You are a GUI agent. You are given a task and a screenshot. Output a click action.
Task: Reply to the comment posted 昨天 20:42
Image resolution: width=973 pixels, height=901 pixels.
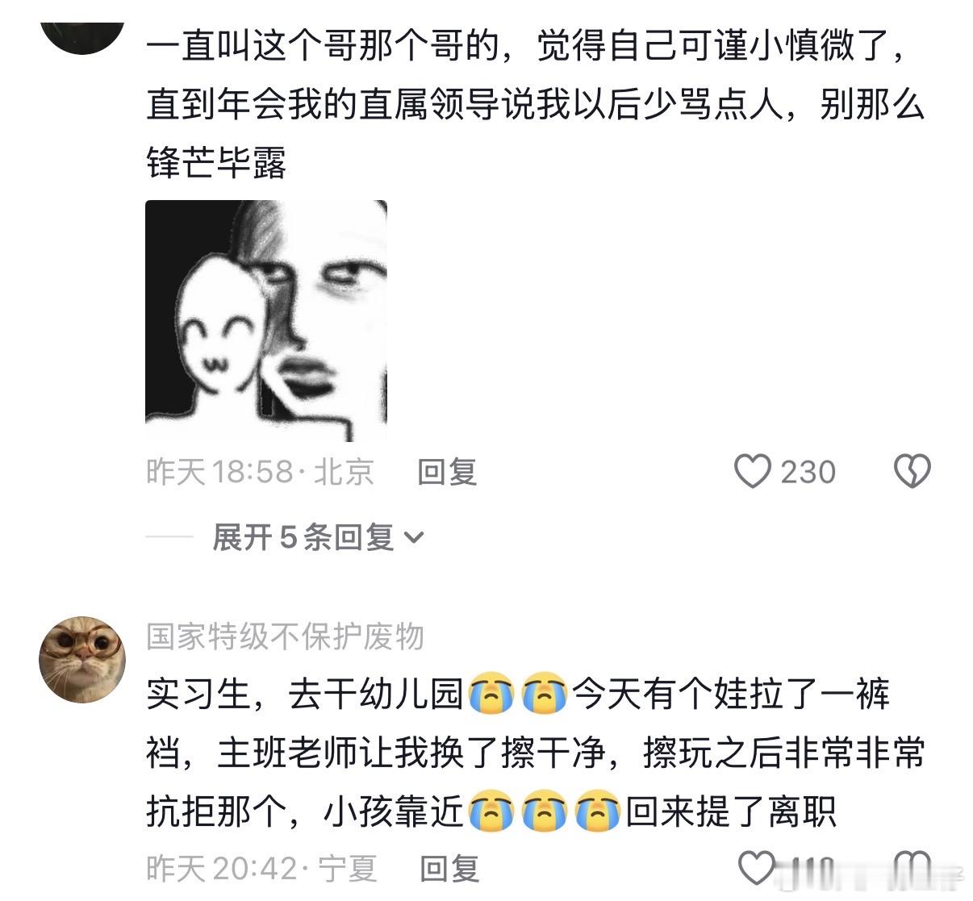pos(449,869)
